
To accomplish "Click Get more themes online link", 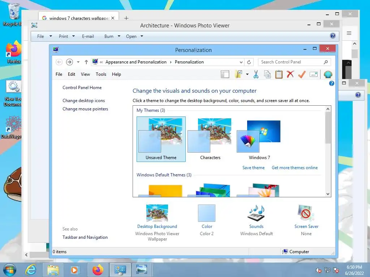I will pos(294,168).
